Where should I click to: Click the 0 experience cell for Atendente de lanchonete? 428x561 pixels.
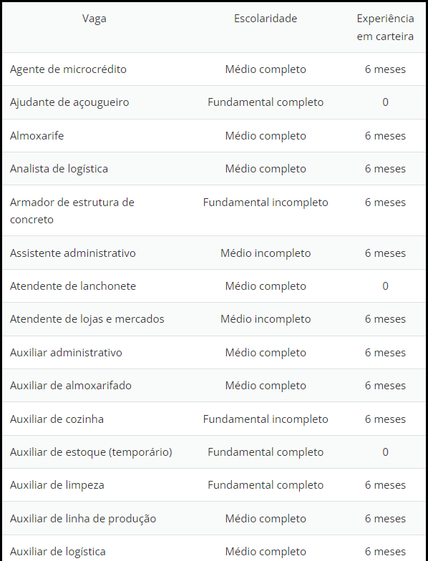[x=385, y=286]
